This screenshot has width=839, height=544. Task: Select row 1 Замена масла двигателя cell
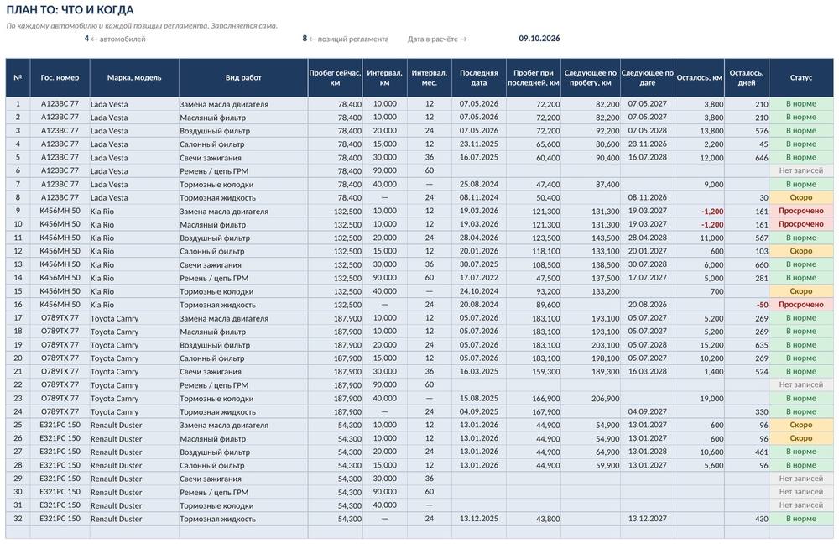pos(243,104)
